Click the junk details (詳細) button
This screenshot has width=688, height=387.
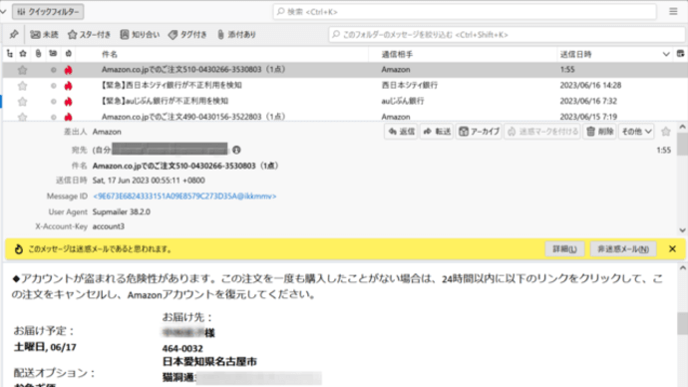pos(564,249)
